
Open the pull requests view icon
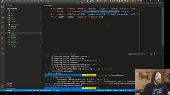click(2, 43)
